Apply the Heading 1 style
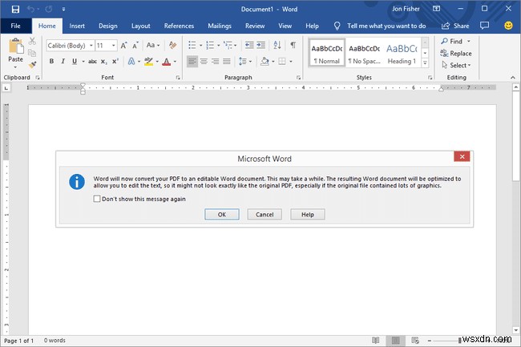The height and width of the screenshot is (347, 521). (402, 53)
